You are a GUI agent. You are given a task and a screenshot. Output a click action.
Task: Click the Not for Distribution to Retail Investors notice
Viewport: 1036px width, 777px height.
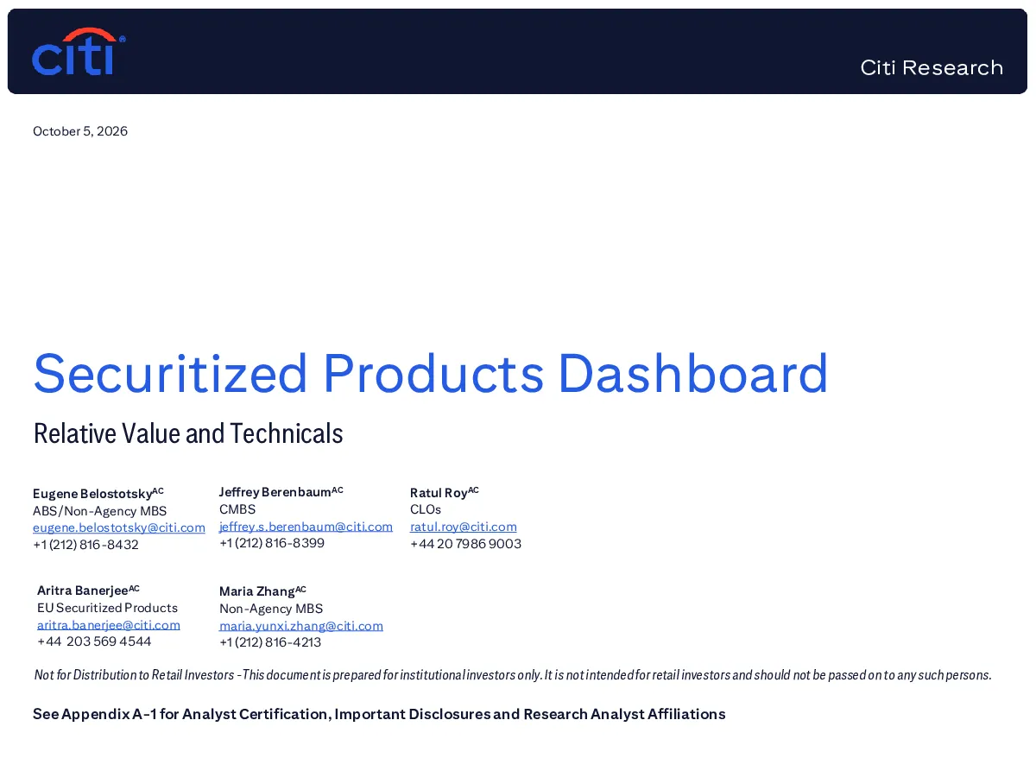click(x=513, y=674)
